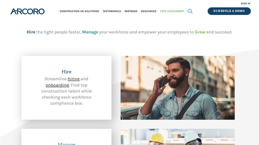Viewport: 259px width, 145px height.
Task: Click the Sign In link
Action: tap(245, 3)
